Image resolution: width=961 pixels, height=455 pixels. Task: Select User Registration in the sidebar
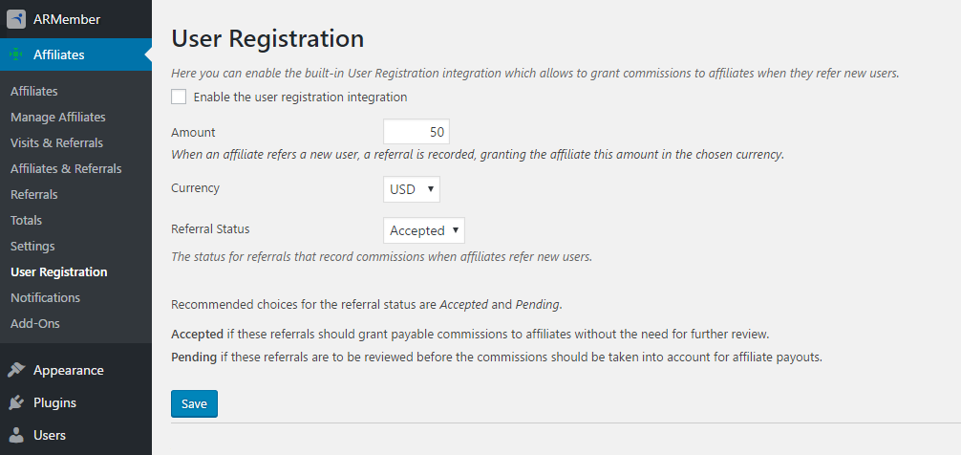(x=58, y=271)
